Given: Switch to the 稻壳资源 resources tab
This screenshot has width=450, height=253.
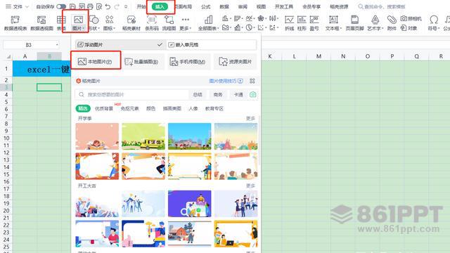Looking at the screenshot, I should pyautogui.click(x=339, y=6).
